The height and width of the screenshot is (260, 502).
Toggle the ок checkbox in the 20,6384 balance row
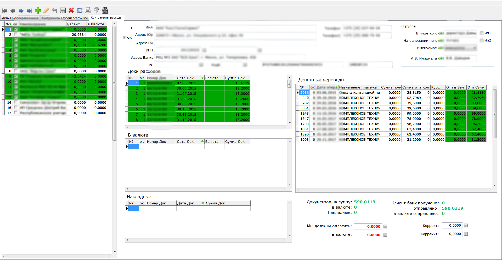click(x=16, y=34)
